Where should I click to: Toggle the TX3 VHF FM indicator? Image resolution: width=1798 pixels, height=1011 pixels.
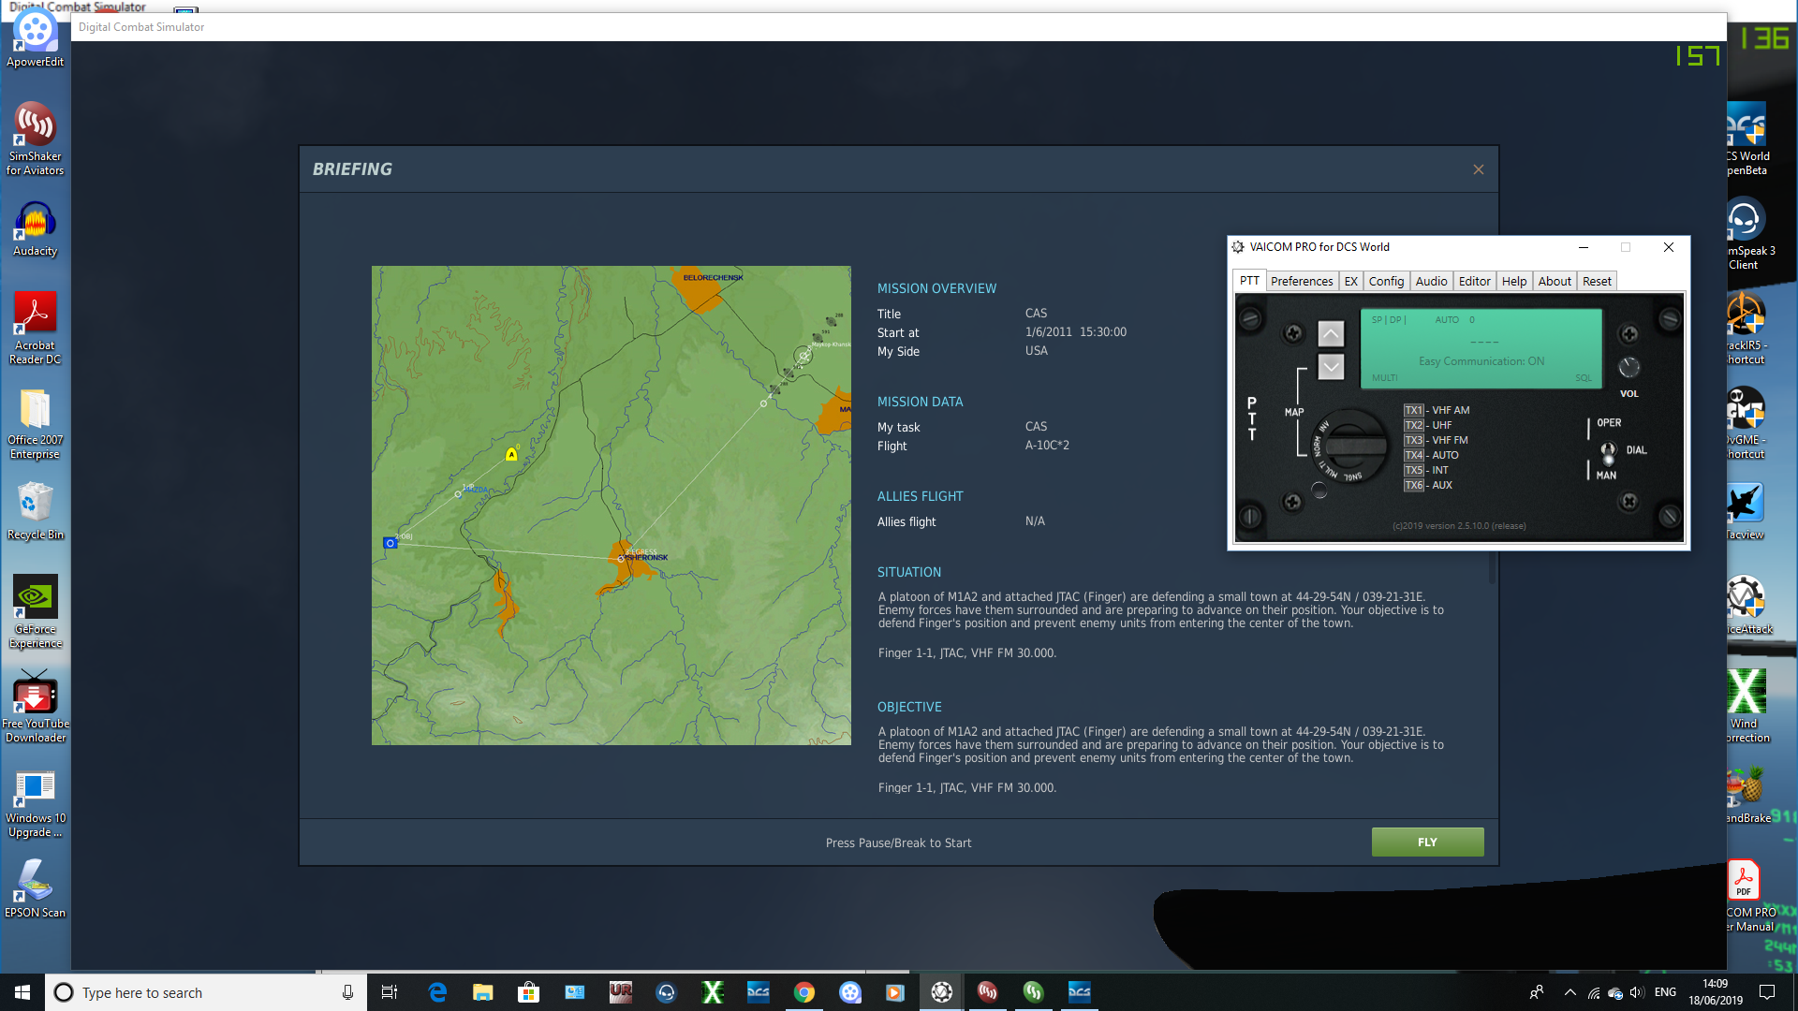1414,440
